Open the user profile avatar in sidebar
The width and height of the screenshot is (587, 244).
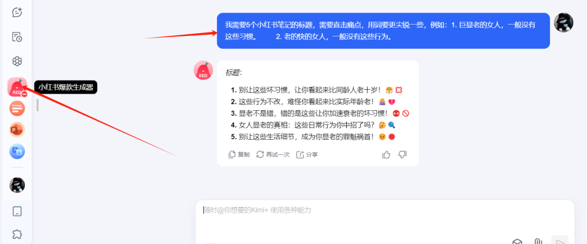(17, 185)
